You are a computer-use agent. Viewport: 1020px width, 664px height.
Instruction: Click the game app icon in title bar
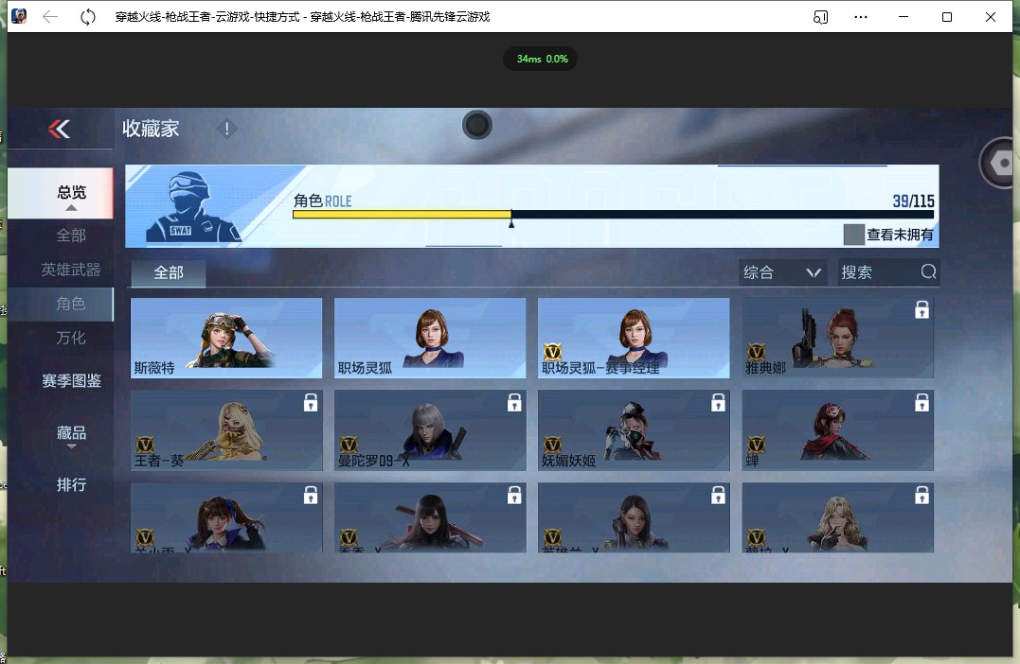[20, 16]
